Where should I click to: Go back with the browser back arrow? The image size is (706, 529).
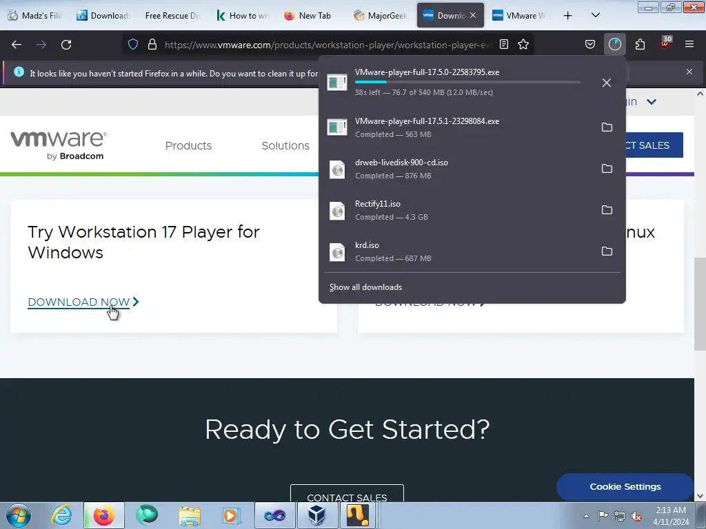click(x=17, y=45)
